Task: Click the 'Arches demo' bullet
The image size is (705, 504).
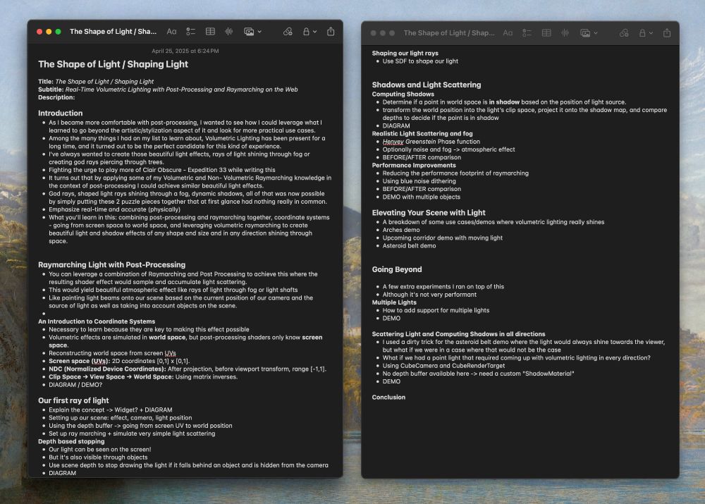Action: (x=401, y=231)
